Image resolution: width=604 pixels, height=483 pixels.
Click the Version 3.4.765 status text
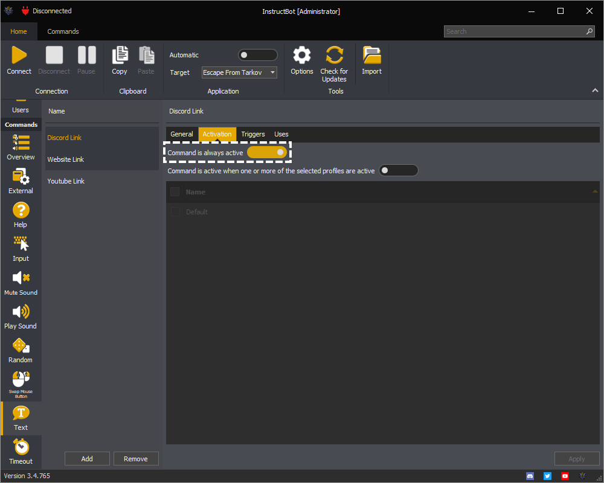click(x=27, y=476)
